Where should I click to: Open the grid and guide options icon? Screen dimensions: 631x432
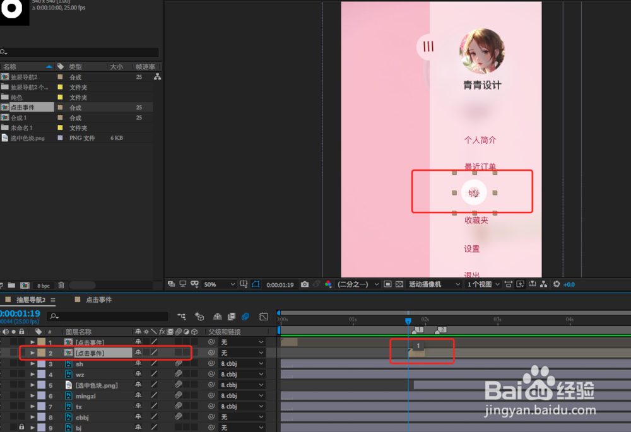[x=243, y=284]
